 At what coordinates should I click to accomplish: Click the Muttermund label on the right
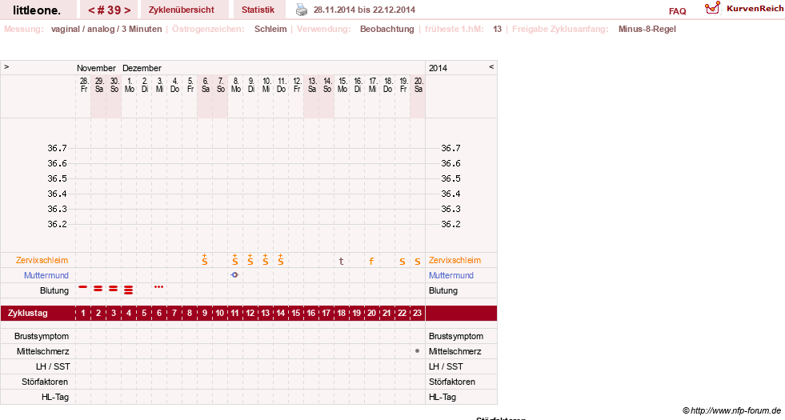point(451,275)
